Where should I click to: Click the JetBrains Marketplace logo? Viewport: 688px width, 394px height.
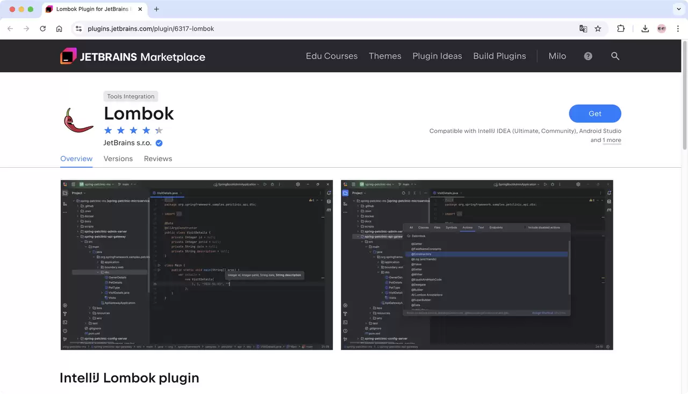click(x=132, y=56)
